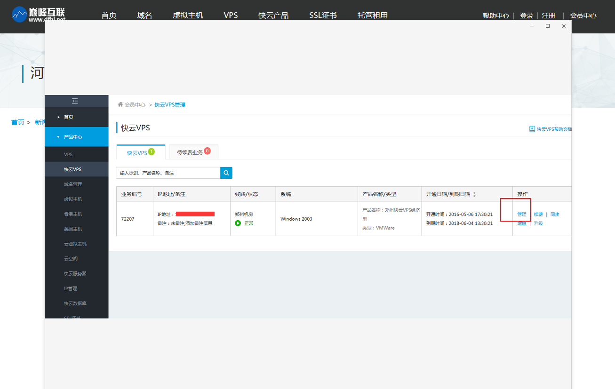615x389 pixels.
Task: Click the green 正常 status icon
Action: 238,223
